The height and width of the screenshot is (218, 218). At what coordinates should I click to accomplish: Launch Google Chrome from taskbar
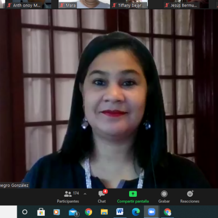[x=88, y=212]
